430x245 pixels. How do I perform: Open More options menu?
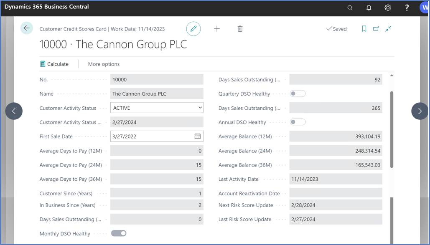(104, 64)
